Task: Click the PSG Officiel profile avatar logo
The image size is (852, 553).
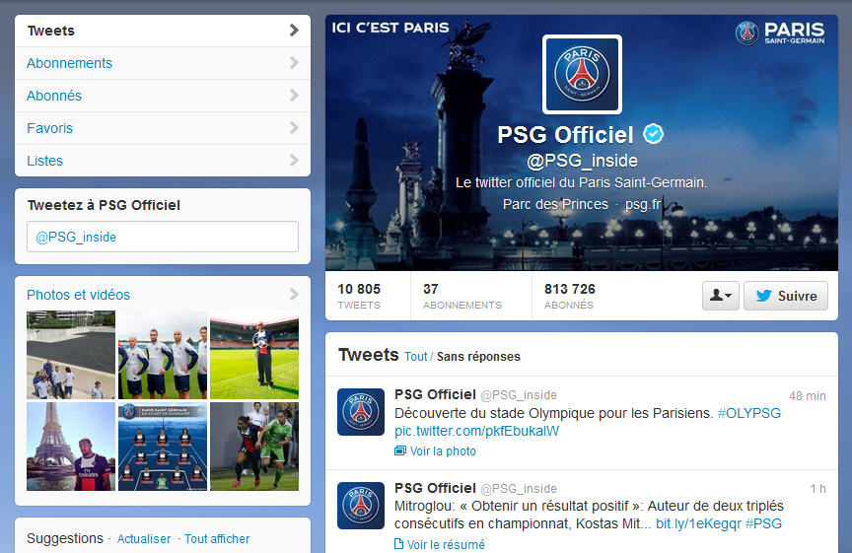Action: [582, 74]
